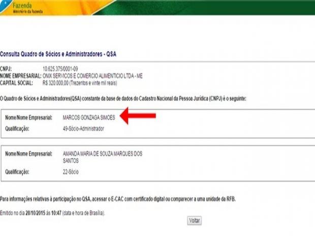
Task: Click the Voltar button
Action: coord(195,221)
